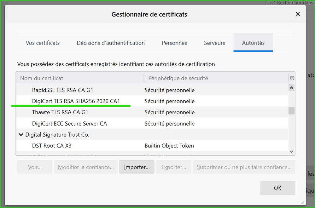315x208 pixels.
Task: Click the certificate list scrollbar thumb
Action: click(x=292, y=111)
